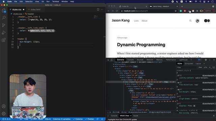Toggle the device toolbar in DevTools

coord(112,60)
